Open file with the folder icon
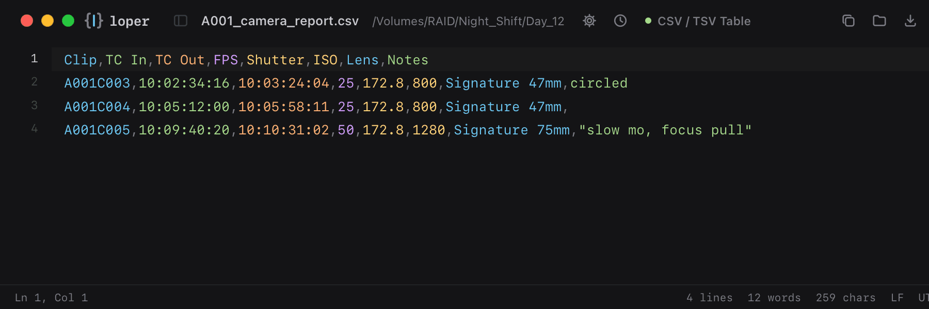This screenshot has width=929, height=309. coord(879,21)
